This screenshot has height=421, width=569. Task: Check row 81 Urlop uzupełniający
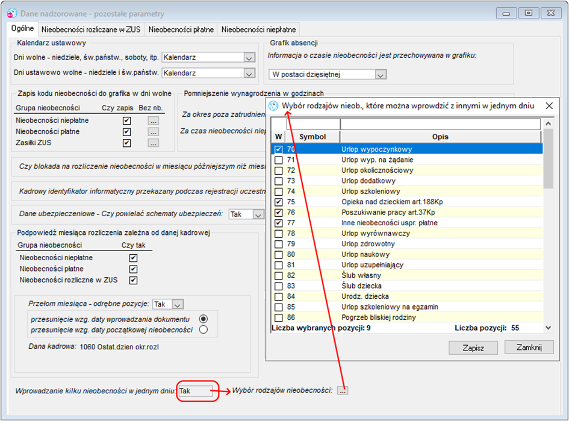(278, 265)
